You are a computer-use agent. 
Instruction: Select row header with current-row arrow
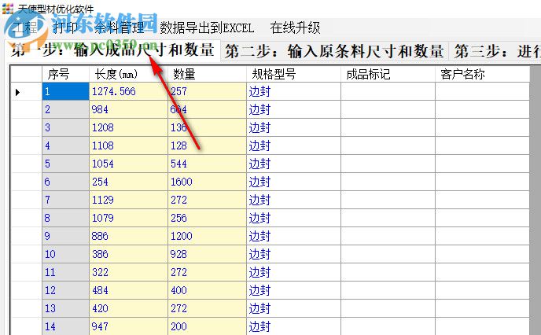26,91
